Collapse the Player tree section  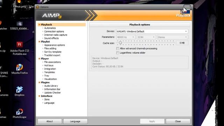pyautogui.click(x=39, y=58)
